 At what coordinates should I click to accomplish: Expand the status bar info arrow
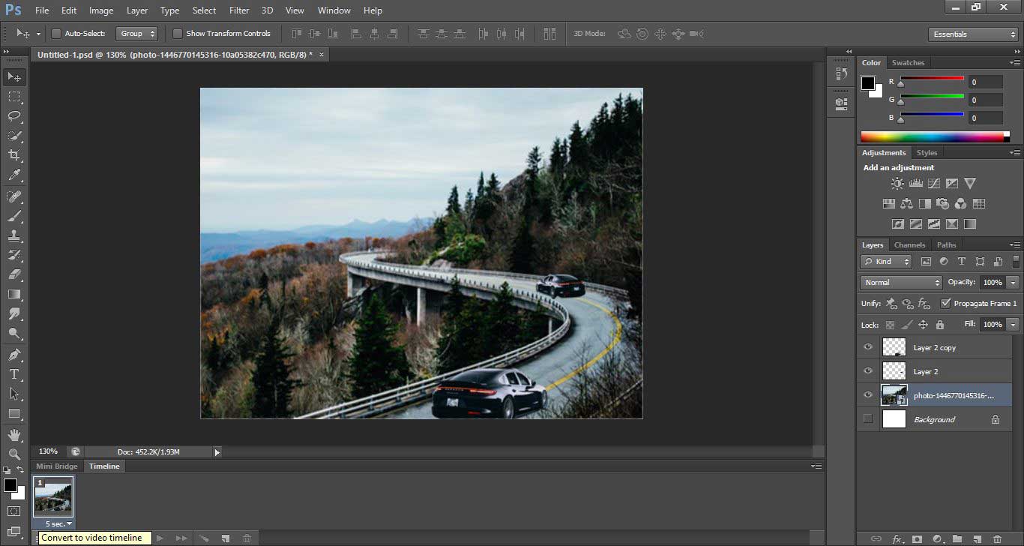[217, 452]
